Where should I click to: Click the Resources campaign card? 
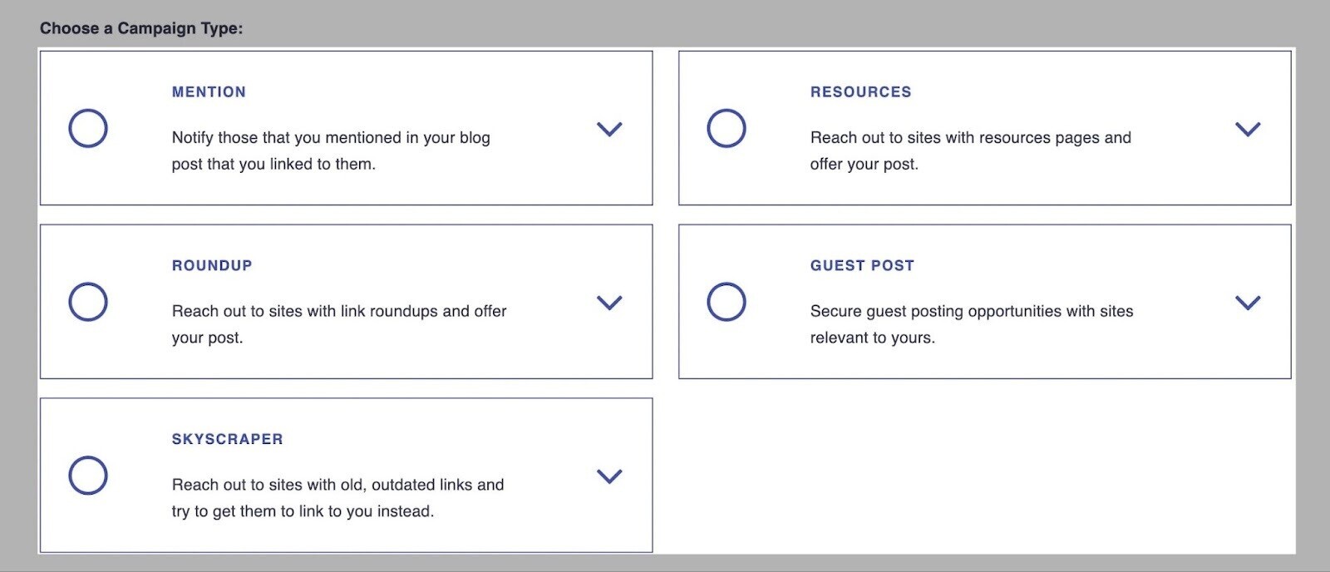click(985, 127)
